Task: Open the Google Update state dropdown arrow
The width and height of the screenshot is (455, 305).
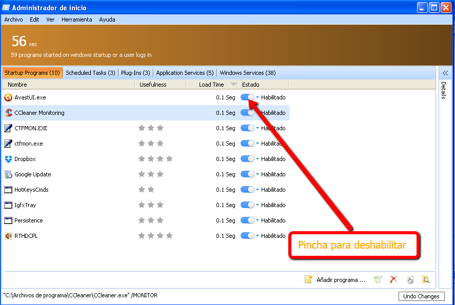Action: (258, 174)
